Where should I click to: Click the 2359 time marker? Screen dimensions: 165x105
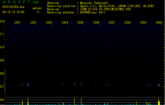click(143, 23)
